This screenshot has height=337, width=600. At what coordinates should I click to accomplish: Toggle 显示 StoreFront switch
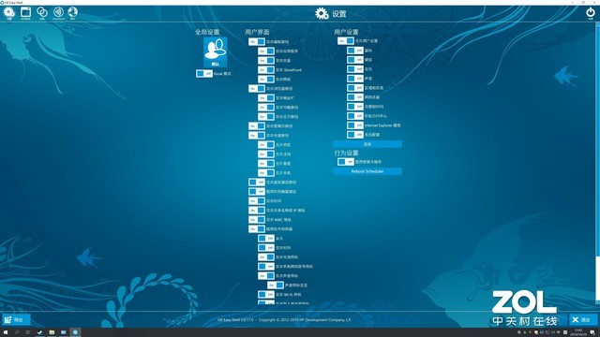point(266,70)
